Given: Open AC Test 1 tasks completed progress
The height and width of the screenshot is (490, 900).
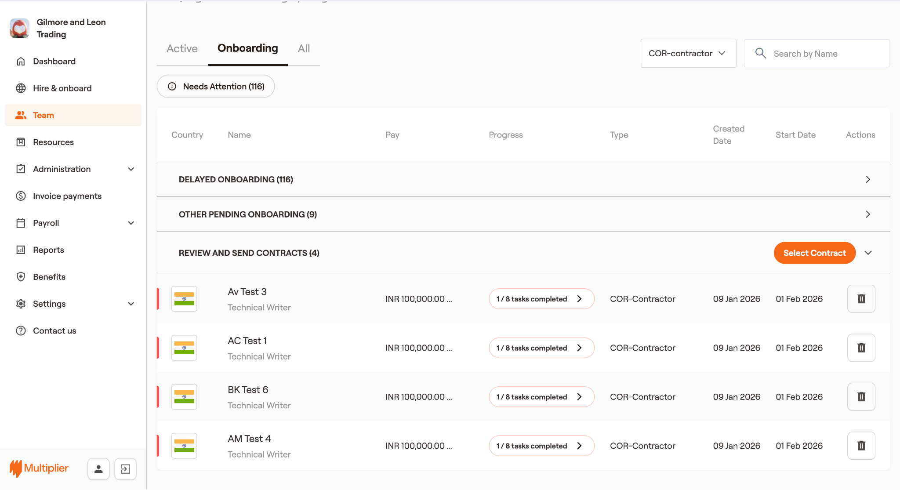Looking at the screenshot, I should click(541, 348).
